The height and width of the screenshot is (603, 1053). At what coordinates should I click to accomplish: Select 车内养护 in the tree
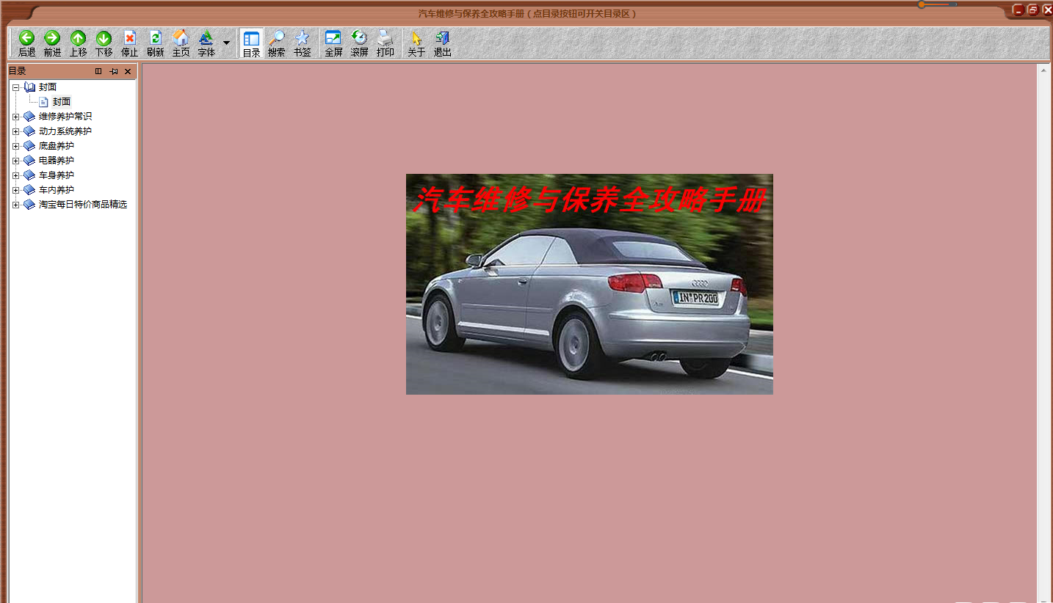click(x=57, y=190)
